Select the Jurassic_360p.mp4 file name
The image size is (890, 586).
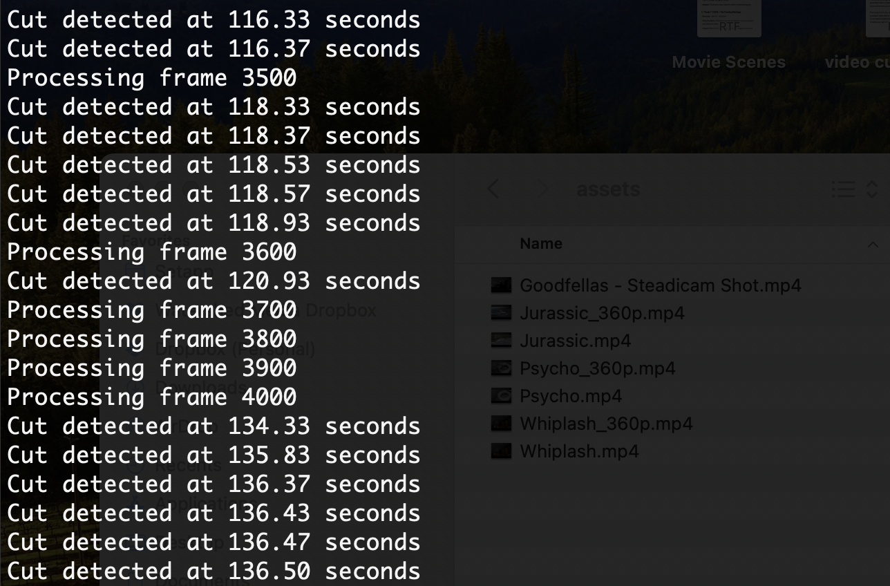[x=602, y=313]
